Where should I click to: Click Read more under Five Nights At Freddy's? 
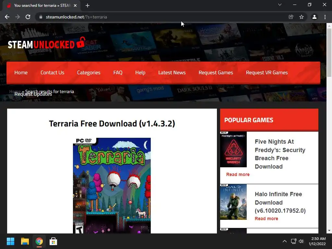click(238, 174)
